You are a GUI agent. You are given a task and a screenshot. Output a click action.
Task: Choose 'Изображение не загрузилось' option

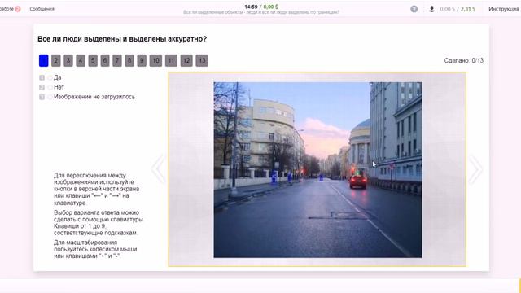(x=50, y=97)
